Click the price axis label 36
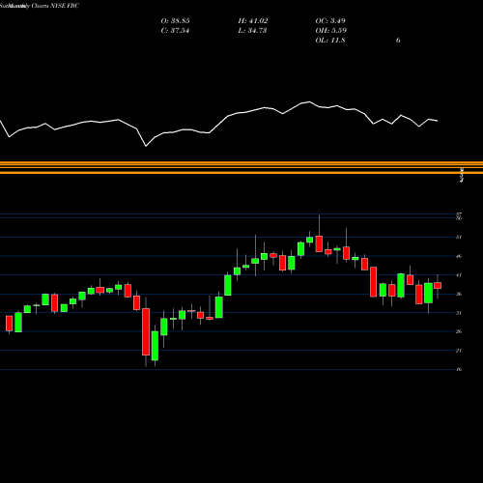 pos(459,294)
